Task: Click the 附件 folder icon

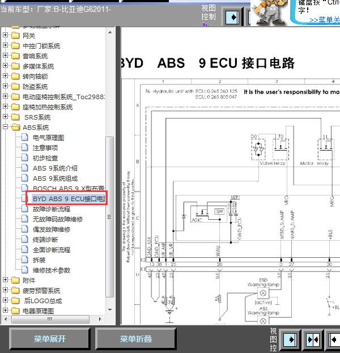Action: 15,280
